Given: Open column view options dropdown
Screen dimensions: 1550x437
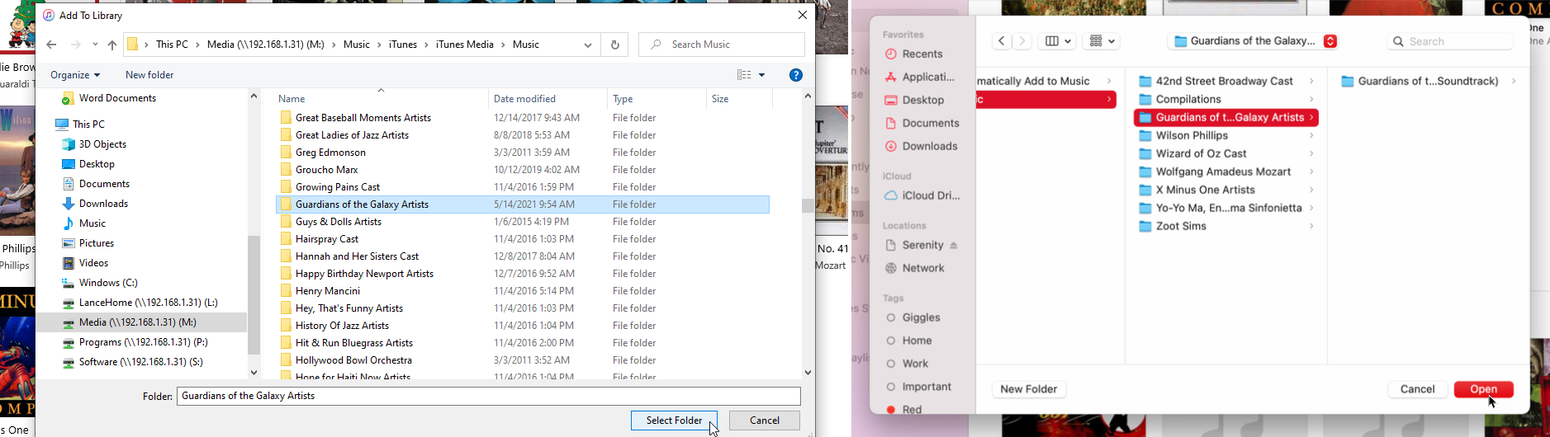Looking at the screenshot, I should (x=1057, y=41).
